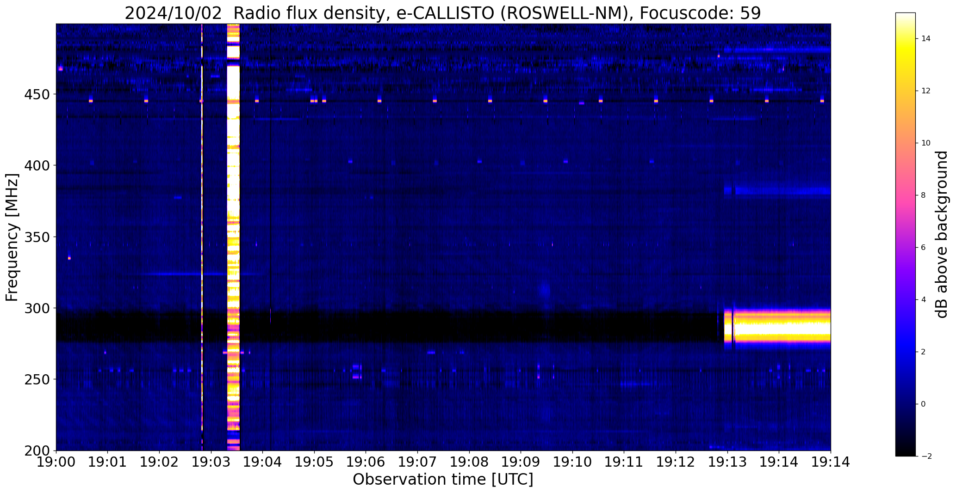Click the thin vertical spike before 19:03
Image resolution: width=956 pixels, height=493 pixels.
click(x=202, y=237)
